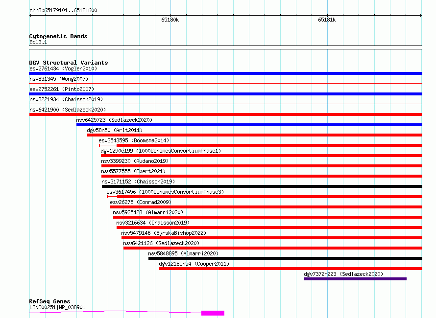Select red bar under dgv58n50
Viewport: 436px width, 318px height.
(x=255, y=135)
